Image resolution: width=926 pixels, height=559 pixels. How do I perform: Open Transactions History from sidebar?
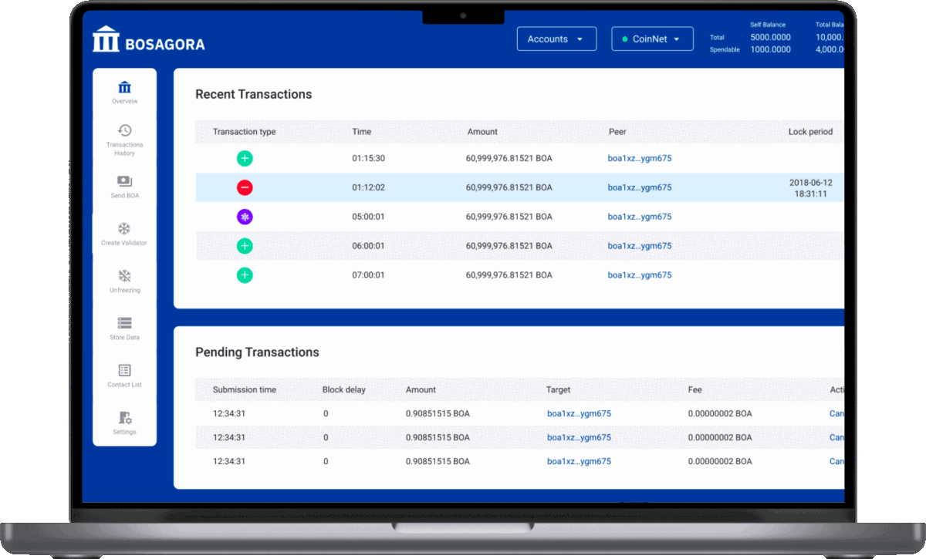(124, 131)
